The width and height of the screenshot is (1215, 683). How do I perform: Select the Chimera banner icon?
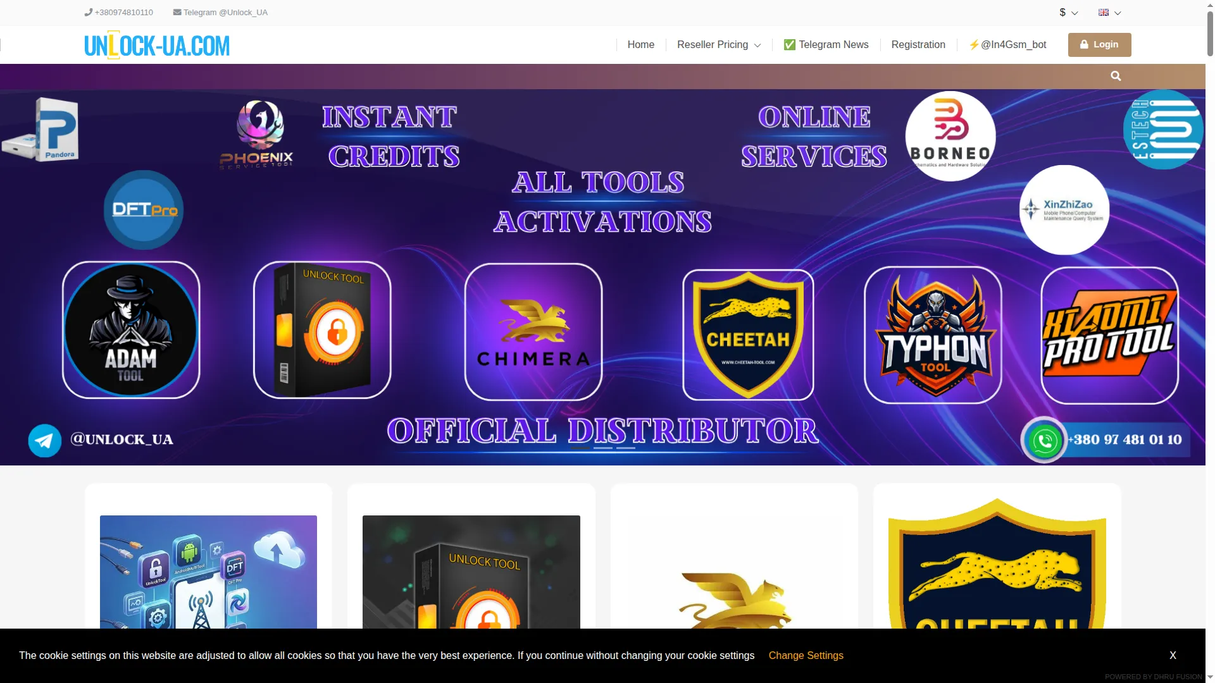click(x=533, y=332)
